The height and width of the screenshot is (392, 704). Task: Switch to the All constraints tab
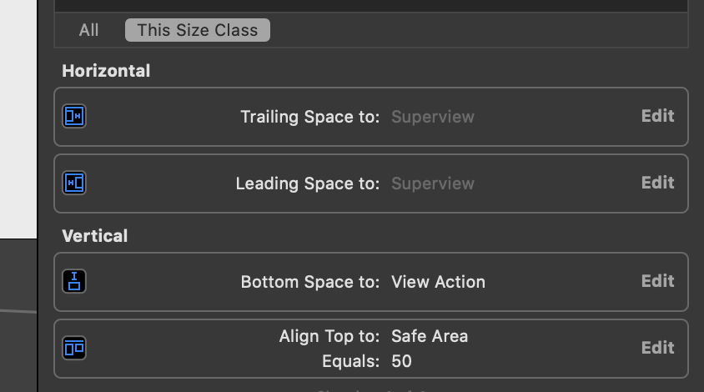tap(88, 30)
